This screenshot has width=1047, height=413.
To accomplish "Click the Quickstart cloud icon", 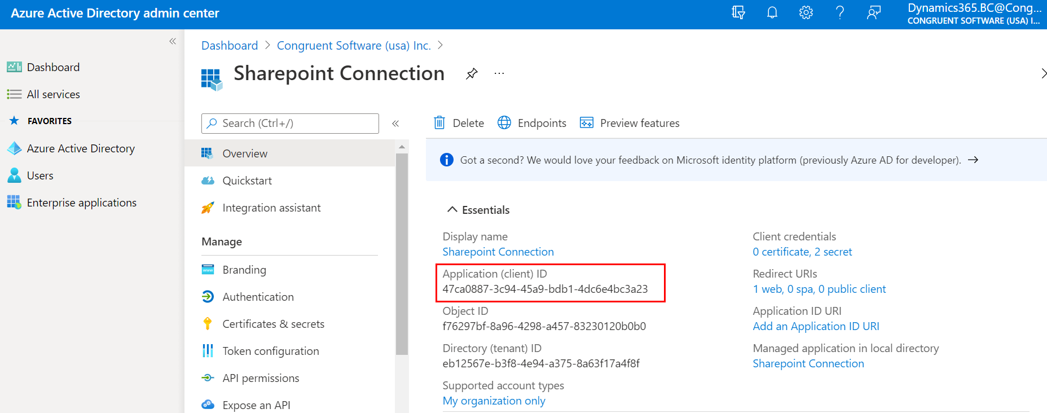I will 208,181.
